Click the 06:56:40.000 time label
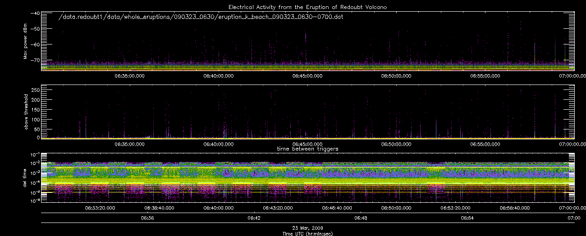 (515, 208)
